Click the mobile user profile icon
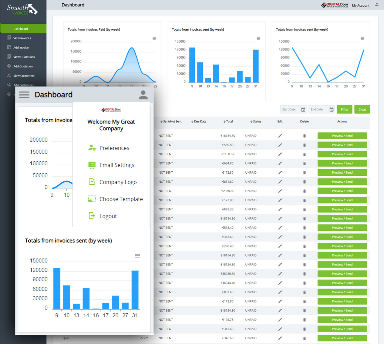This screenshot has height=344, width=384. (x=143, y=95)
